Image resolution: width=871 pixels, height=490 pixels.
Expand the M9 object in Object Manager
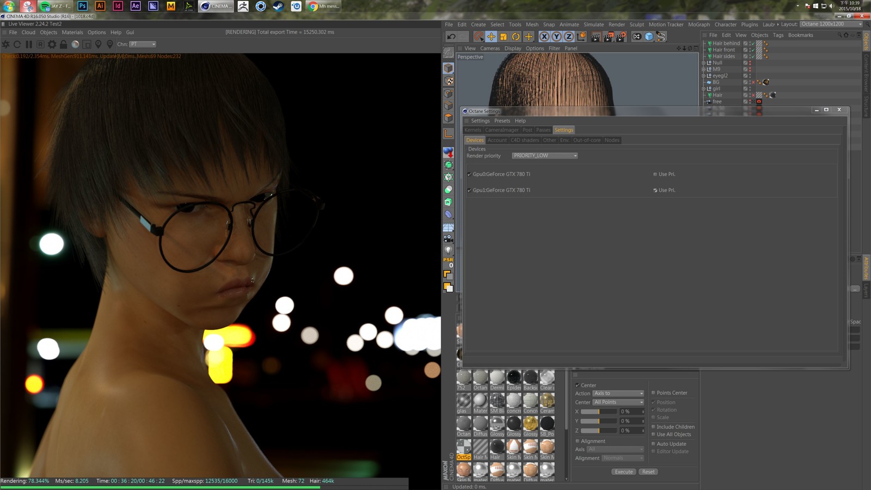[703, 69]
